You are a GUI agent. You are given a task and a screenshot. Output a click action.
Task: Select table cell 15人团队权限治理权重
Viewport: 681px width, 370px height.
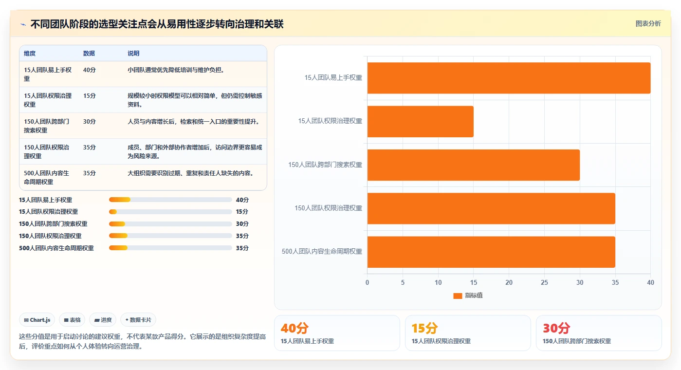click(48, 100)
